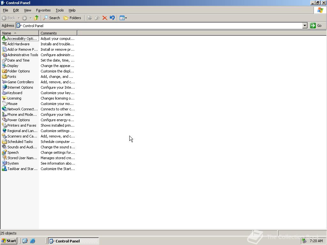Select the Keyboard applet icon

[4, 93]
